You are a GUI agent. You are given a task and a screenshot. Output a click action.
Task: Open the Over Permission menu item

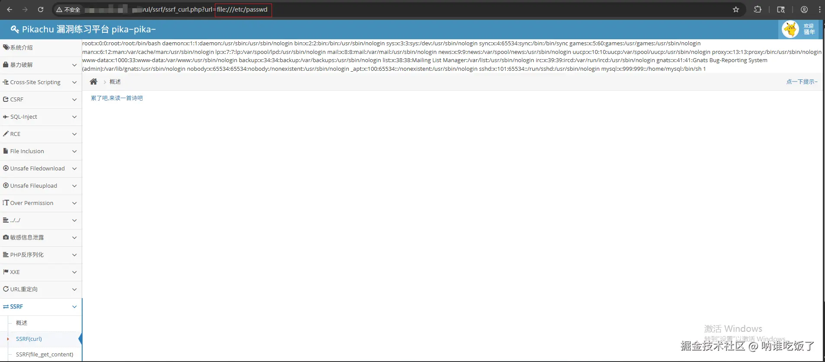[41, 203]
